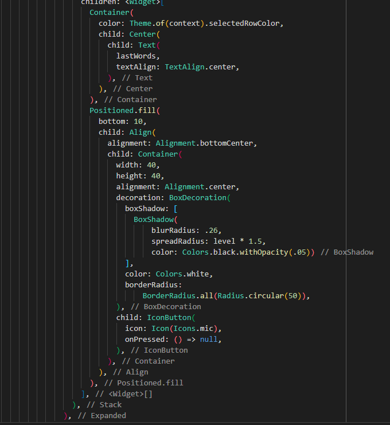Click the '// Stack' closing comment
This screenshot has height=425, width=390.
104,405
